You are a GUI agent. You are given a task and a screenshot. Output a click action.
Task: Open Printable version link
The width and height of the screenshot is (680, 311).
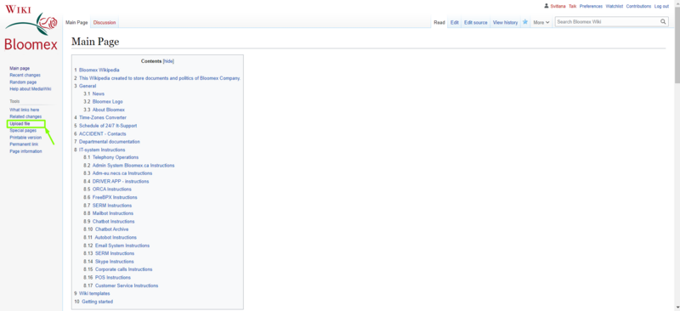25,138
